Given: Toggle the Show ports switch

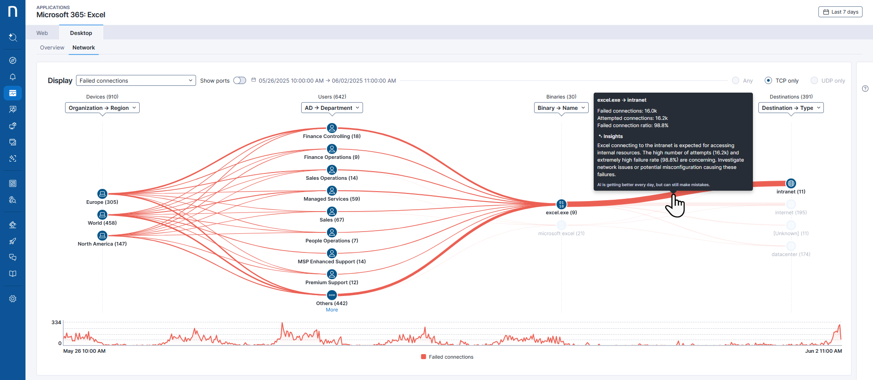Looking at the screenshot, I should pos(240,80).
